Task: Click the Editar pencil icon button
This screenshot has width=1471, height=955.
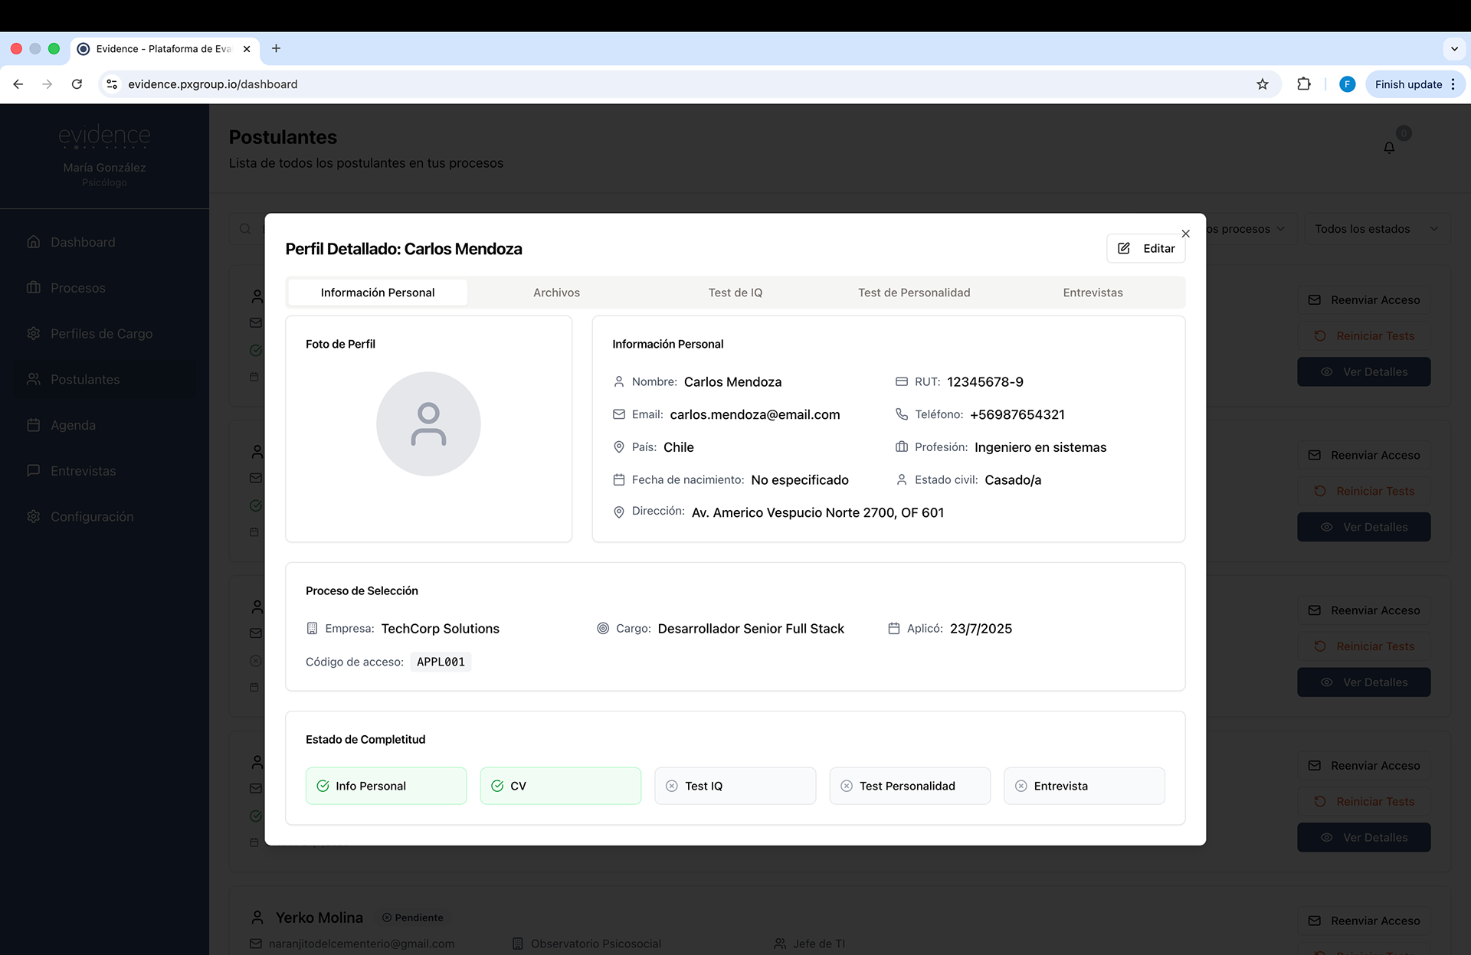Action: 1145,249
